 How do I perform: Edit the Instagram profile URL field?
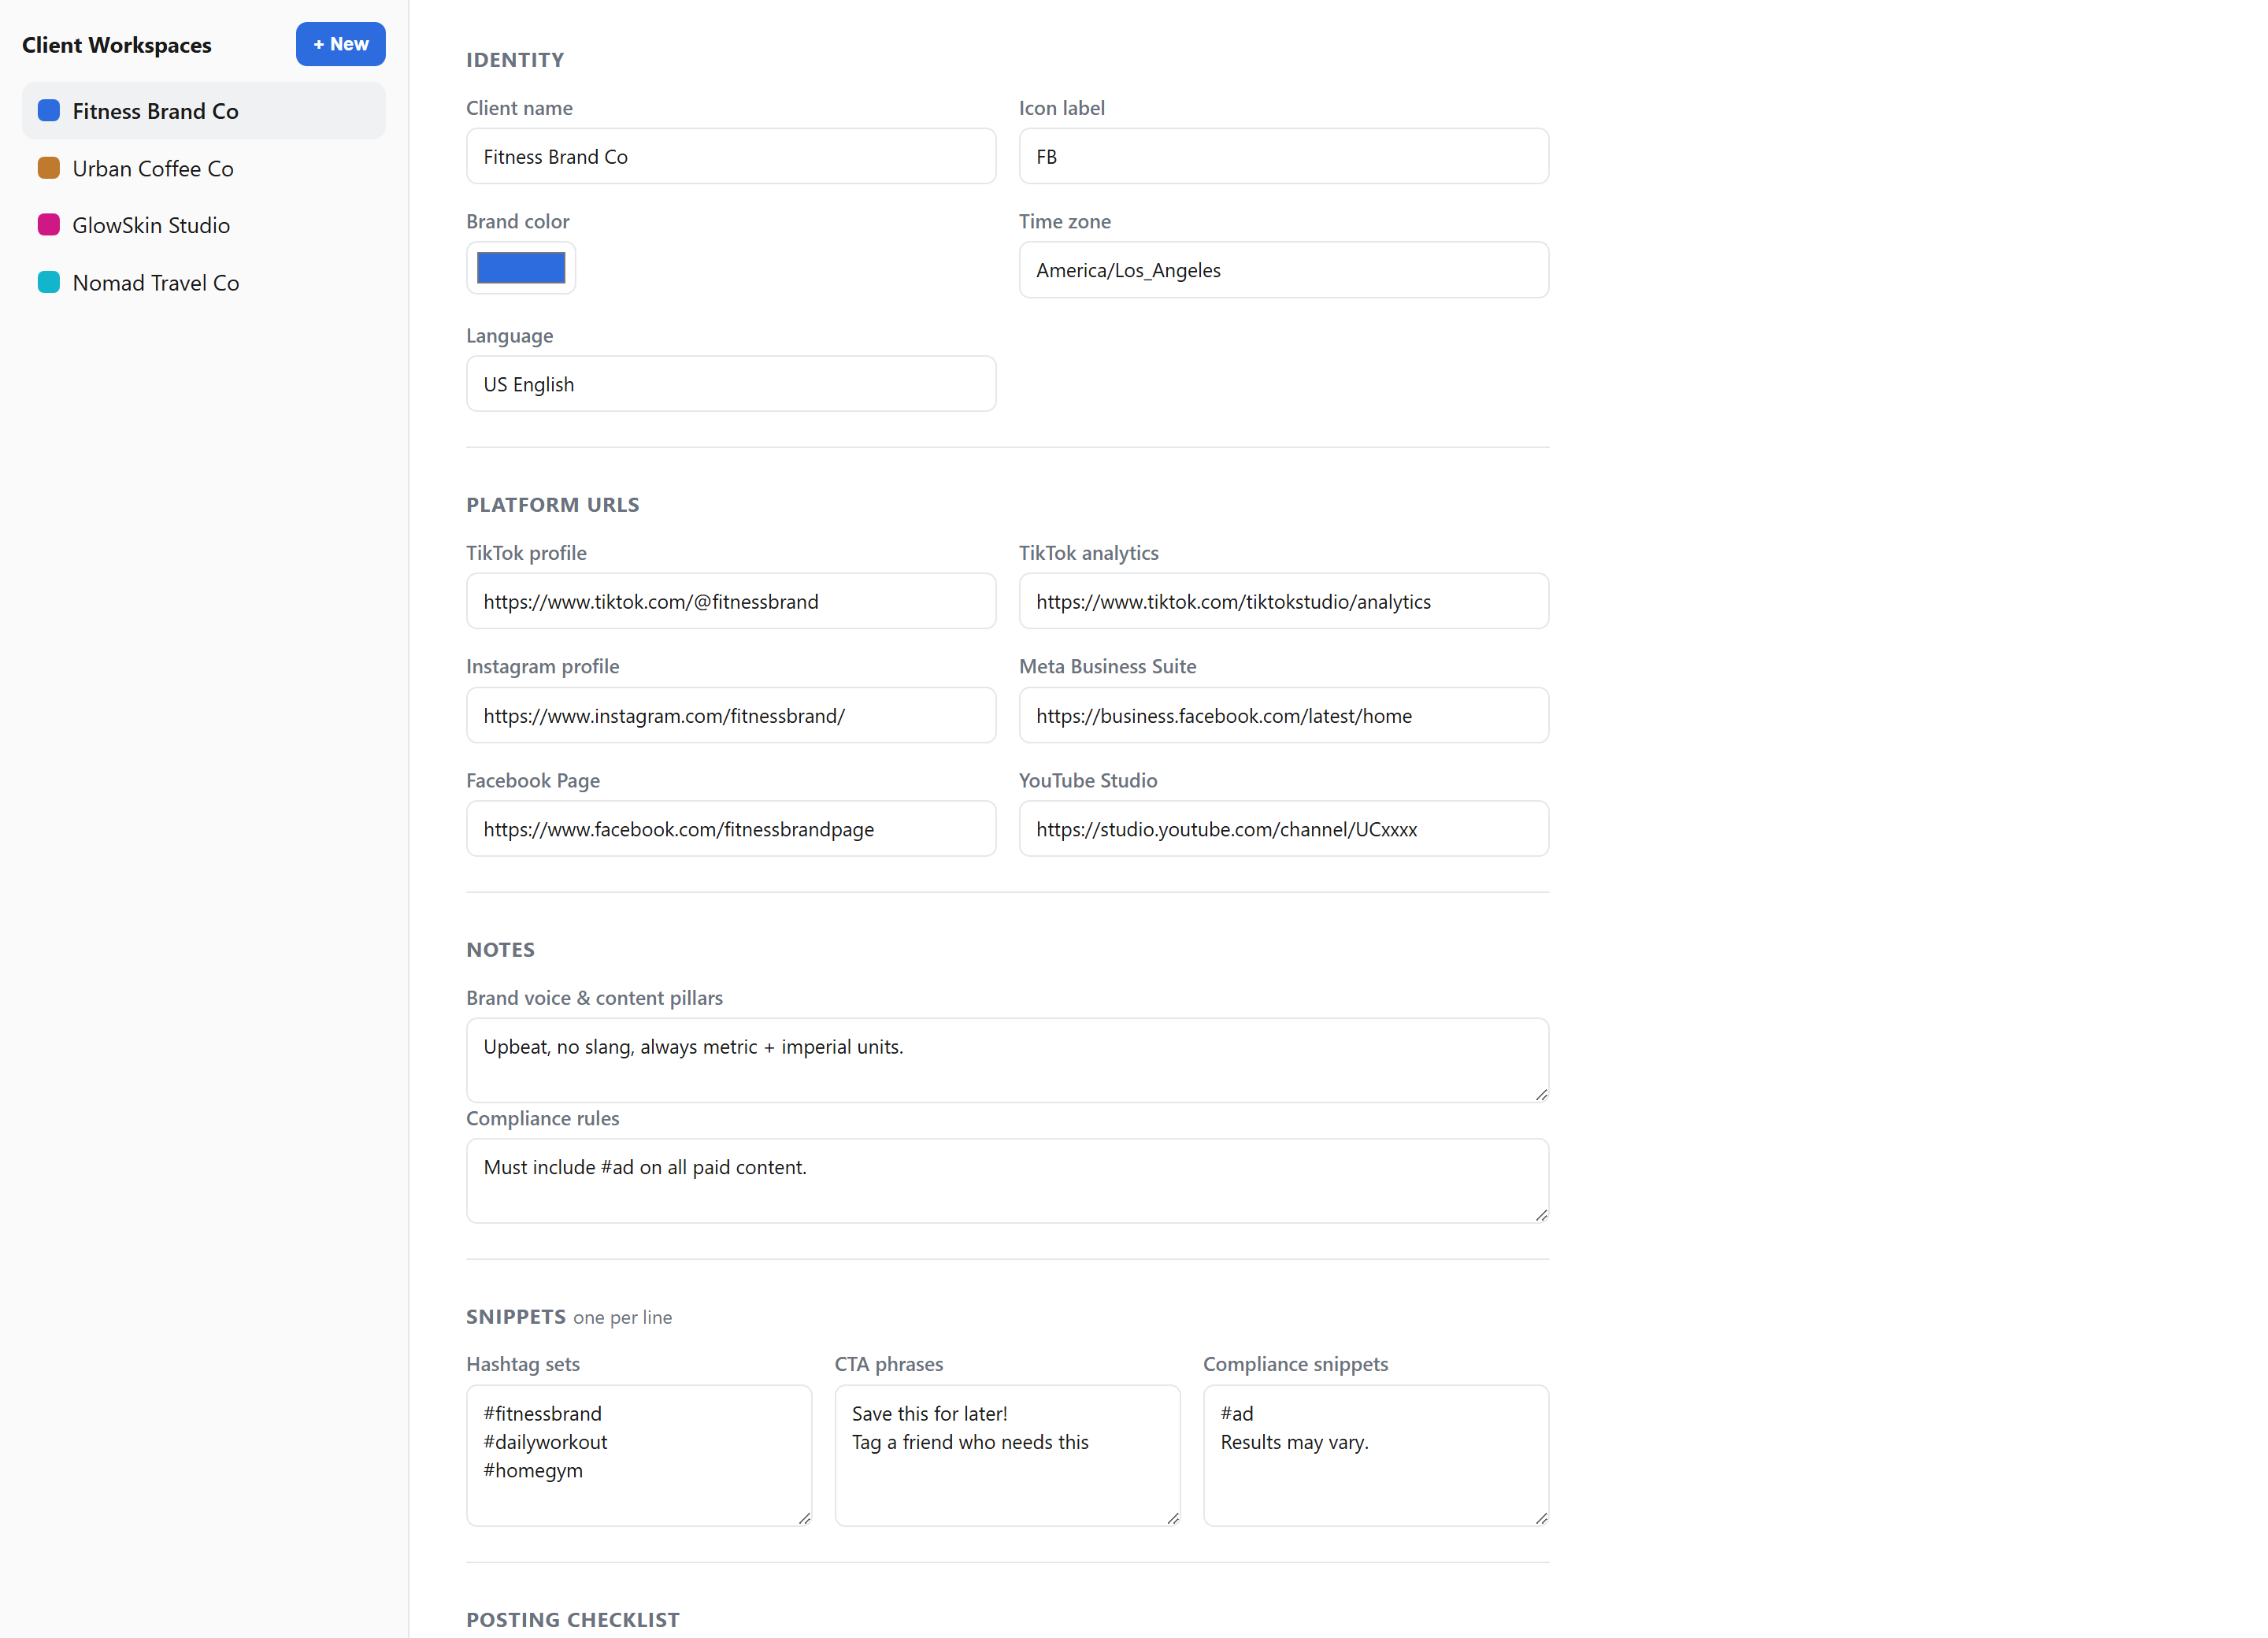click(x=731, y=715)
